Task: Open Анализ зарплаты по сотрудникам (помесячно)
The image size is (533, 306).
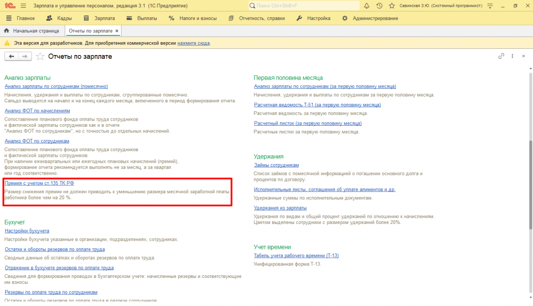Action: click(x=56, y=87)
